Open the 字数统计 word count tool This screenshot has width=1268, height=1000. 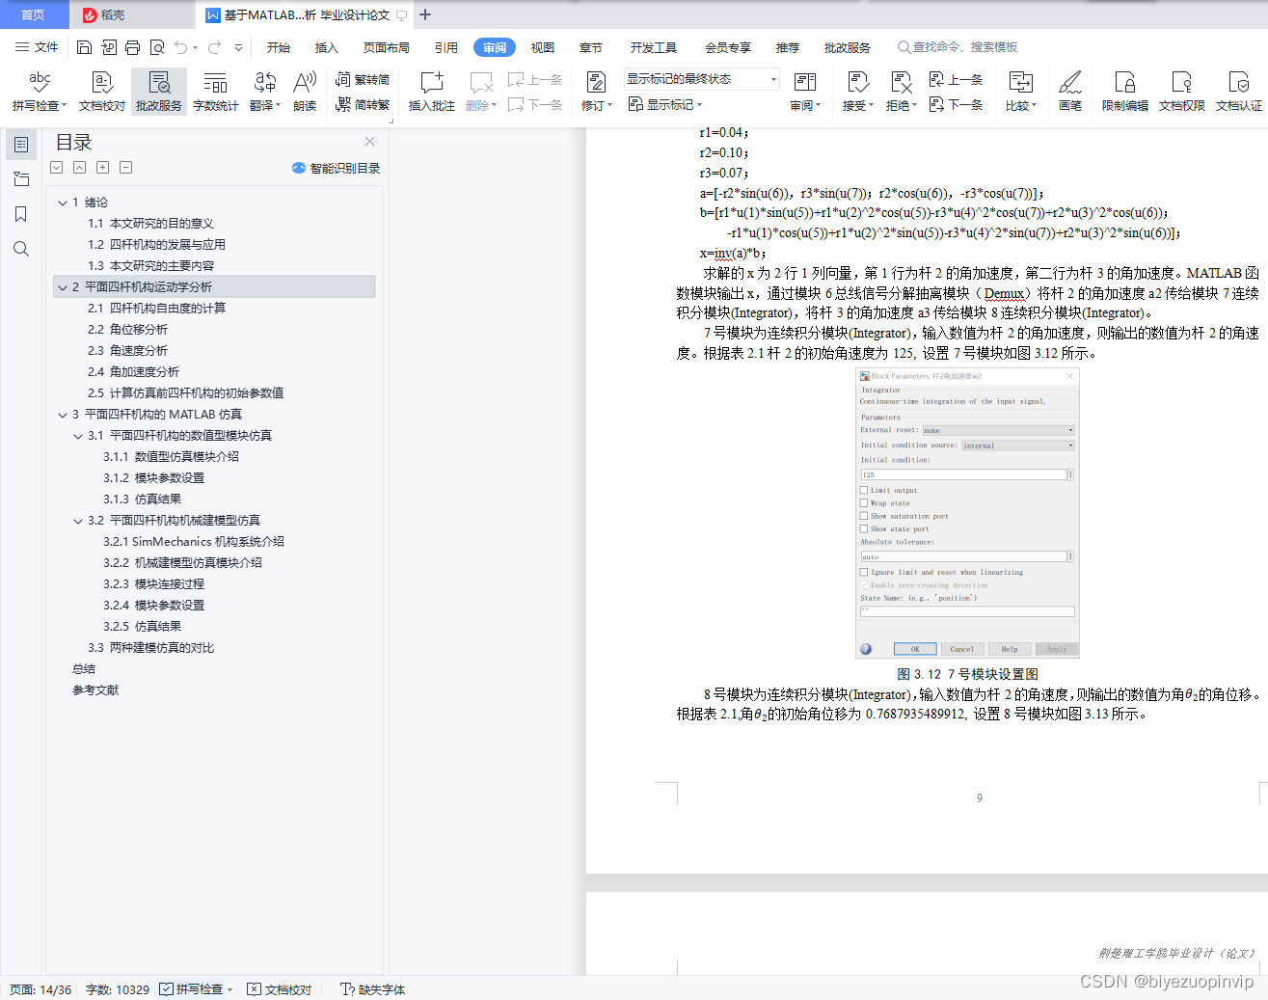[x=216, y=92]
